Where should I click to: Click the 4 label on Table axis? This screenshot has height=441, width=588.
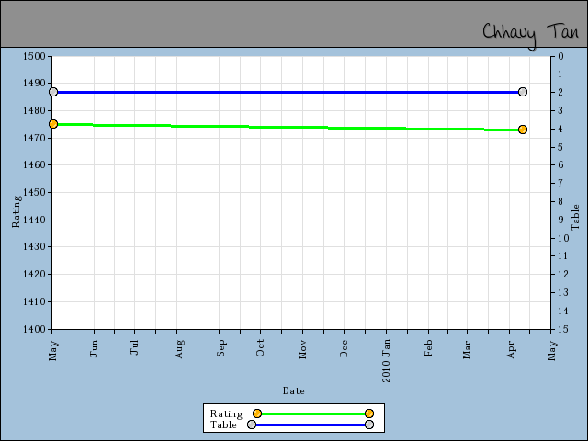pos(560,129)
